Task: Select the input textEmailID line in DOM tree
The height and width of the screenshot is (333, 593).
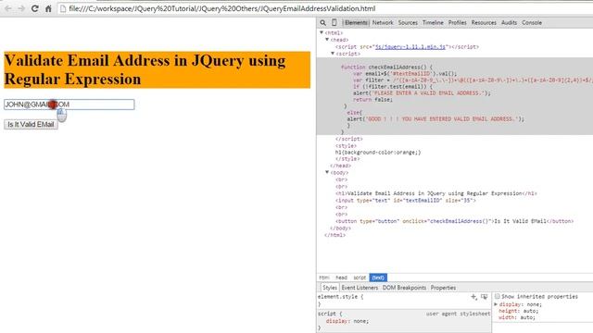Action: pyautogui.click(x=406, y=201)
